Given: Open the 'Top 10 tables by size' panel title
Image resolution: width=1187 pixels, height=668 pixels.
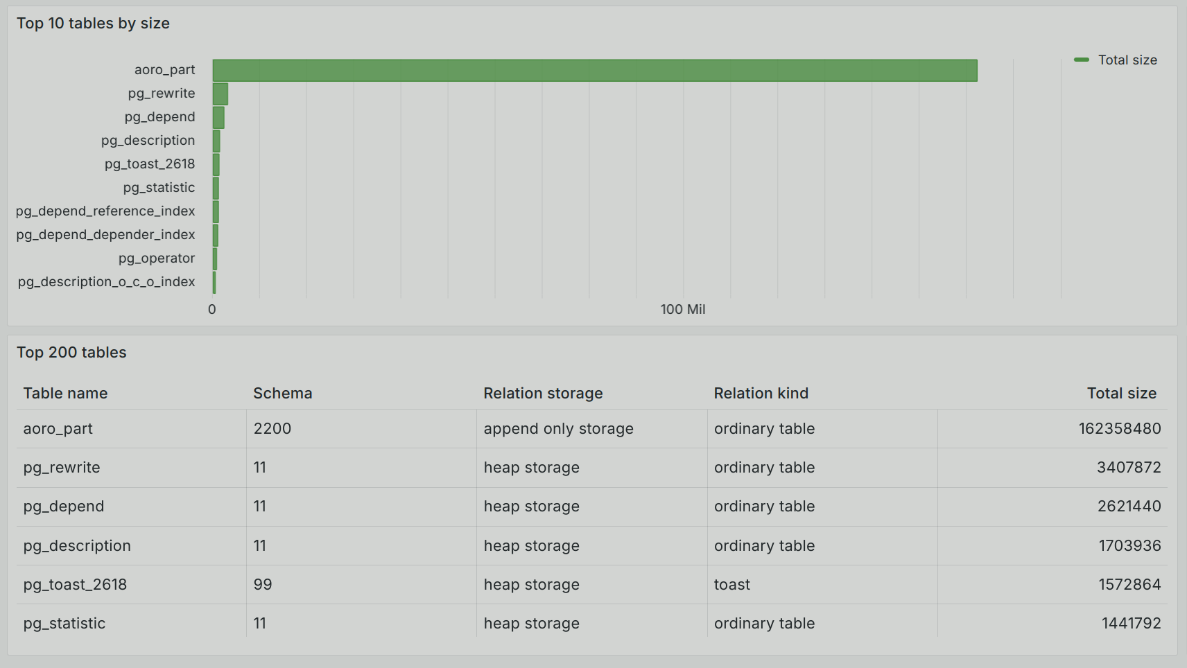Looking at the screenshot, I should 93,24.
